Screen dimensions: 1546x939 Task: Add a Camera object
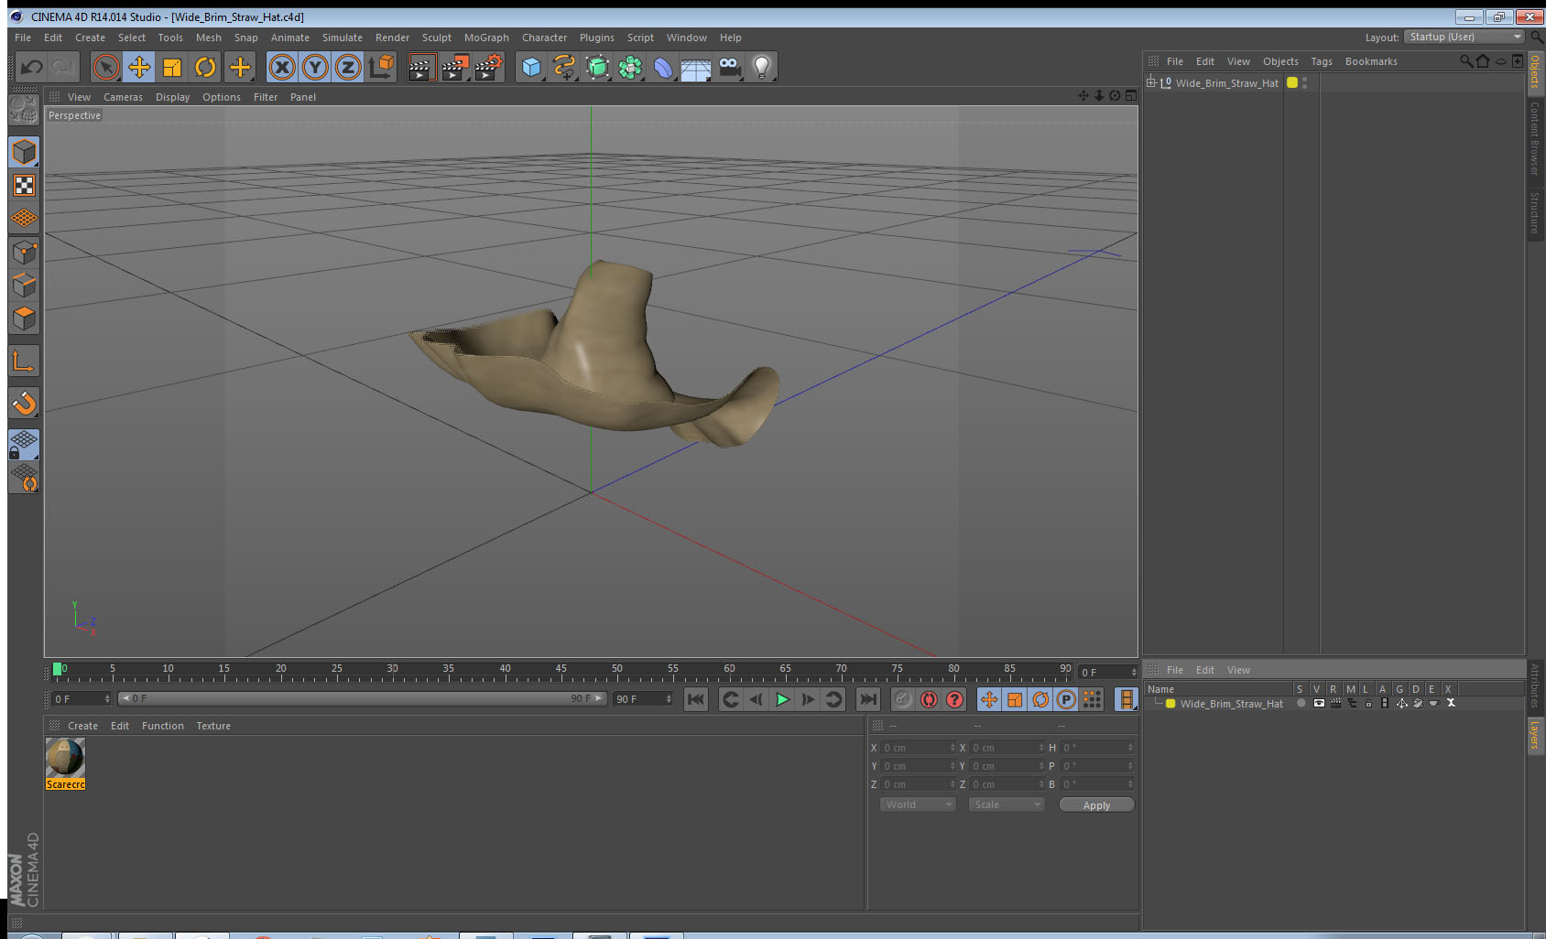[729, 67]
